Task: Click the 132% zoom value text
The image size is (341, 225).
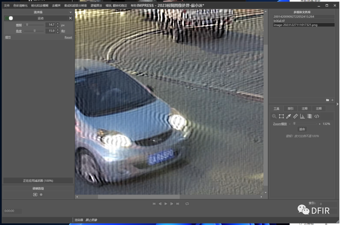Action: tap(326, 124)
